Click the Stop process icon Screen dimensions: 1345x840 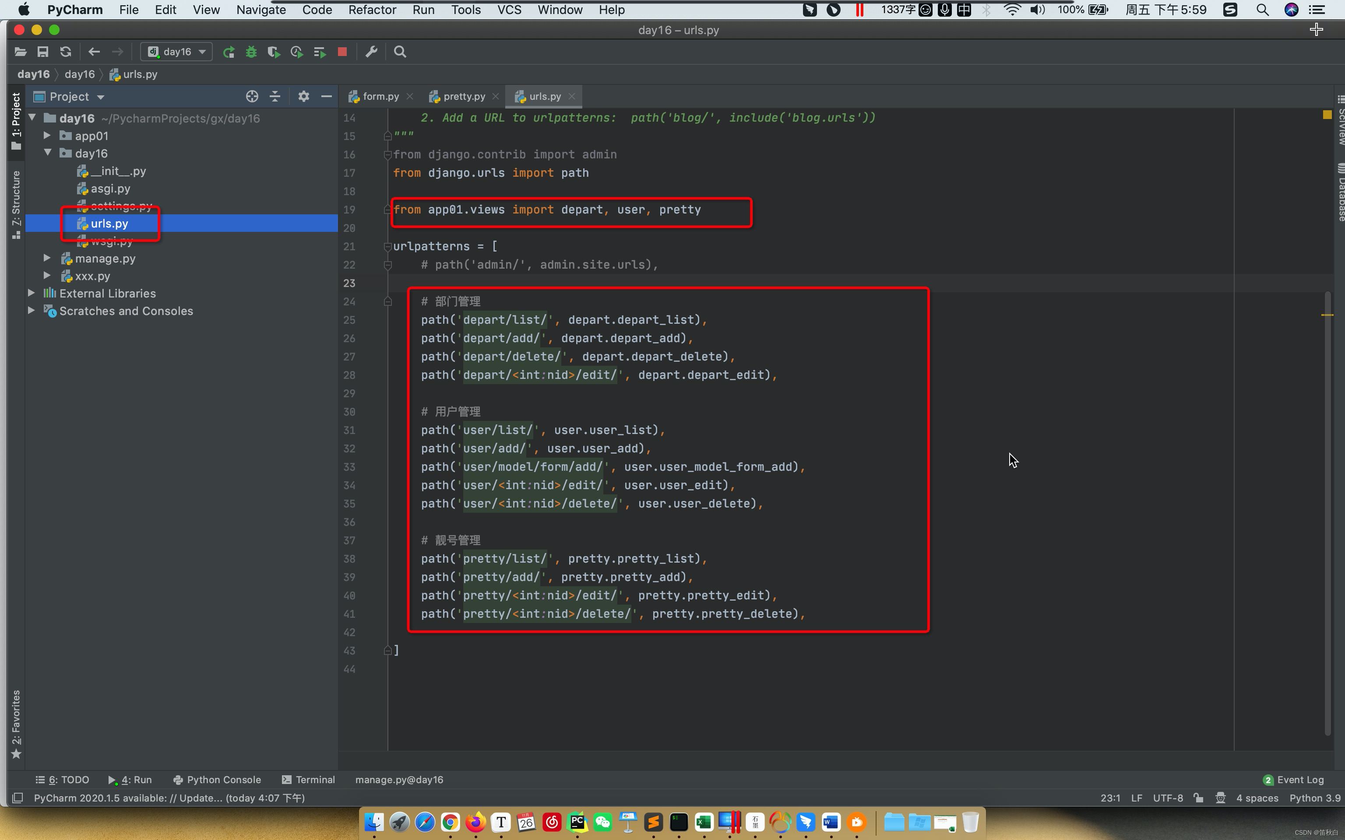click(342, 51)
